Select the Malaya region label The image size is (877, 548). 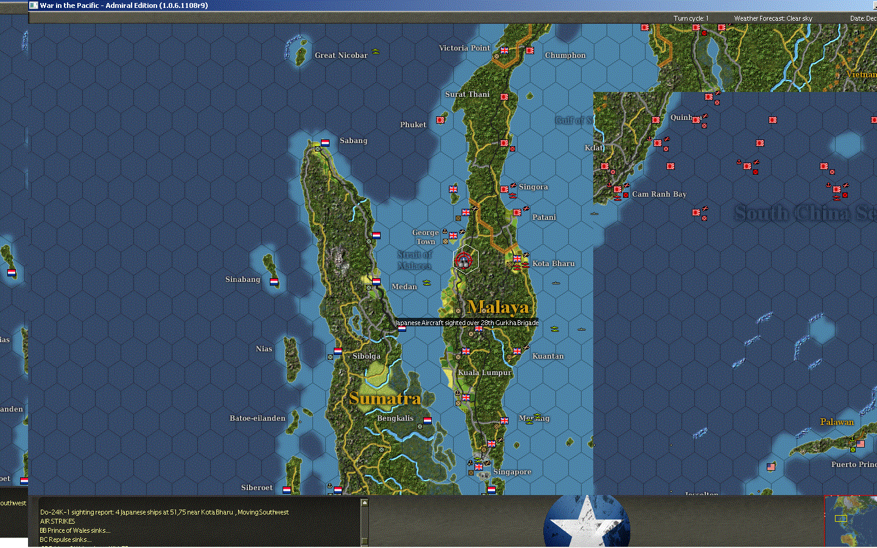tap(498, 307)
